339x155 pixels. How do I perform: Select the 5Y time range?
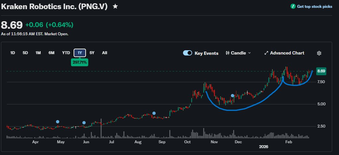click(92, 53)
